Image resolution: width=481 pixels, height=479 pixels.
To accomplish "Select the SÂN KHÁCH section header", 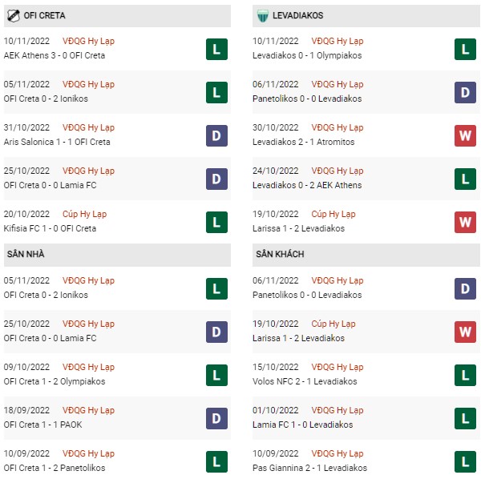I will point(366,255).
